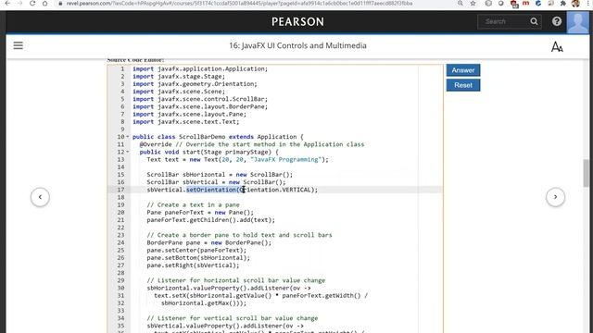
Task: Click 'sbHorizontal.getMax()));' on line 32
Action: point(204,302)
